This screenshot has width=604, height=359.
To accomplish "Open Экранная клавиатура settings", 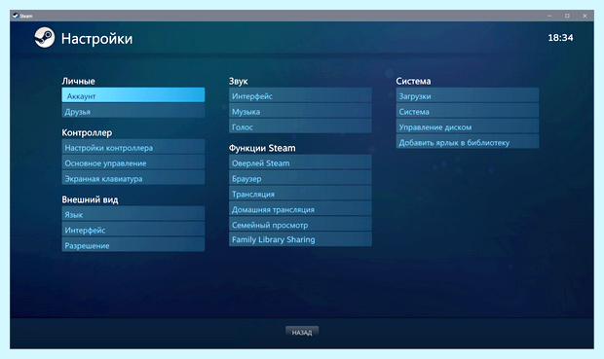I will pos(132,178).
